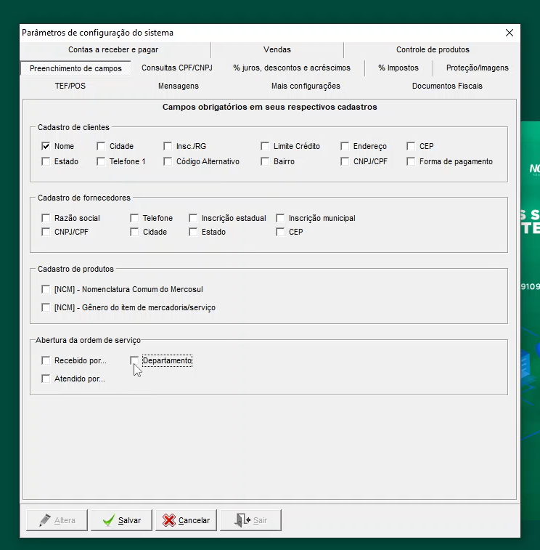The height and width of the screenshot is (550, 540).
Task: Select the Consultas CPF/CNPJ tab
Action: 176,68
